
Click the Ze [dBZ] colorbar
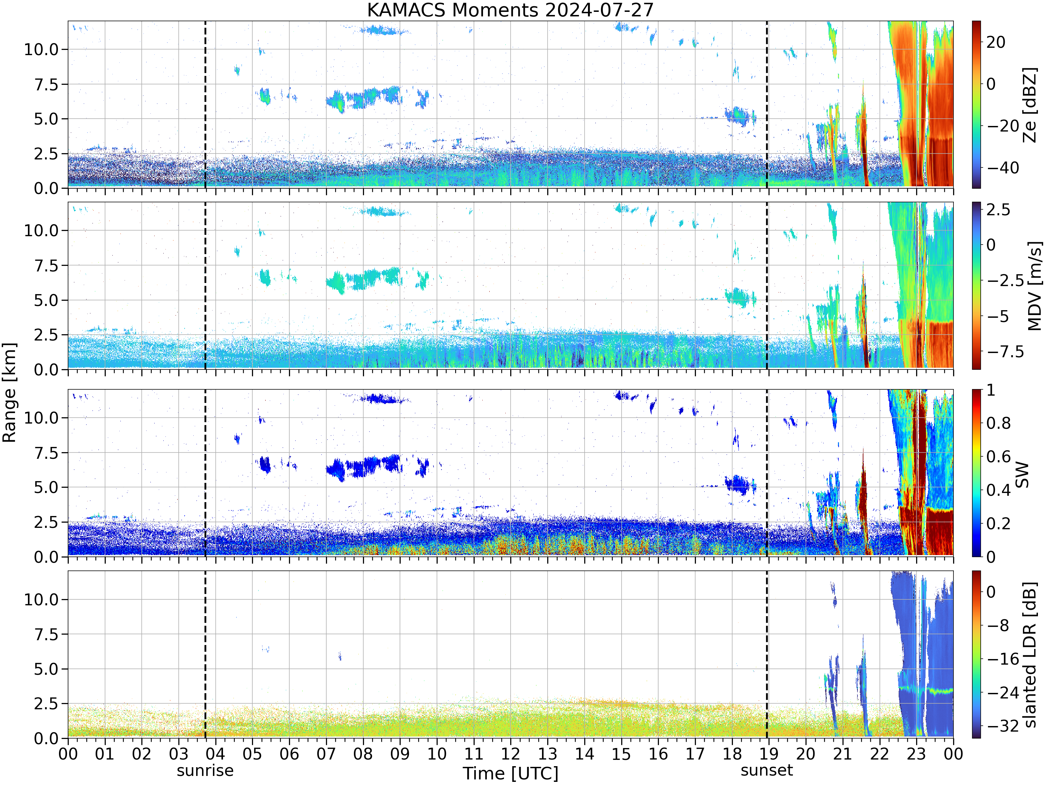976,104
